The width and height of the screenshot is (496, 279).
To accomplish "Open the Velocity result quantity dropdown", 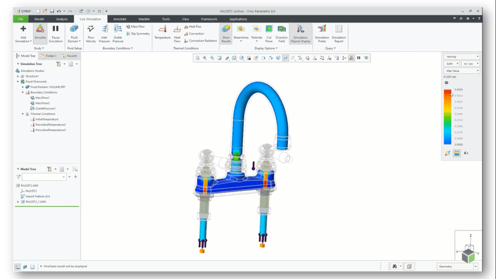I will 462,57.
